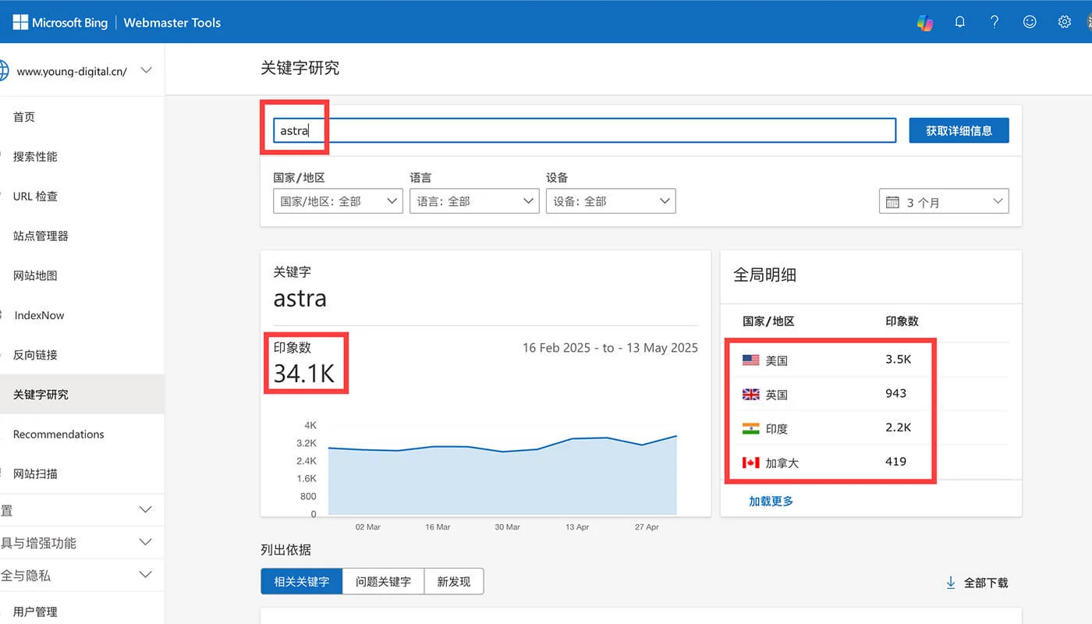
Task: Open the settings gear icon
Action: pyautogui.click(x=1065, y=22)
